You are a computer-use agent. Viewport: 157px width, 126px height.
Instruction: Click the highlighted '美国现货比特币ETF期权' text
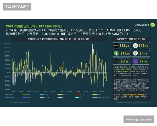click(x=135, y=95)
